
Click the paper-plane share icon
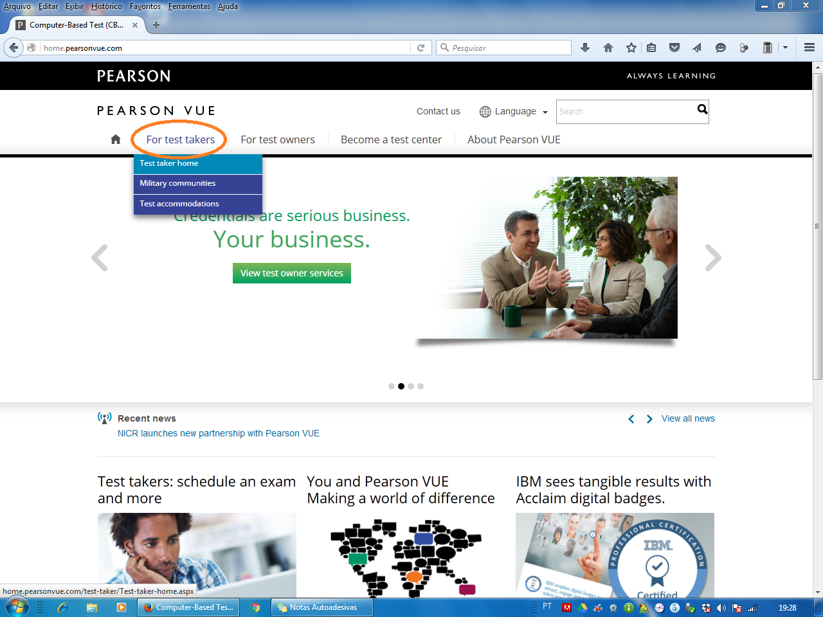(x=697, y=48)
